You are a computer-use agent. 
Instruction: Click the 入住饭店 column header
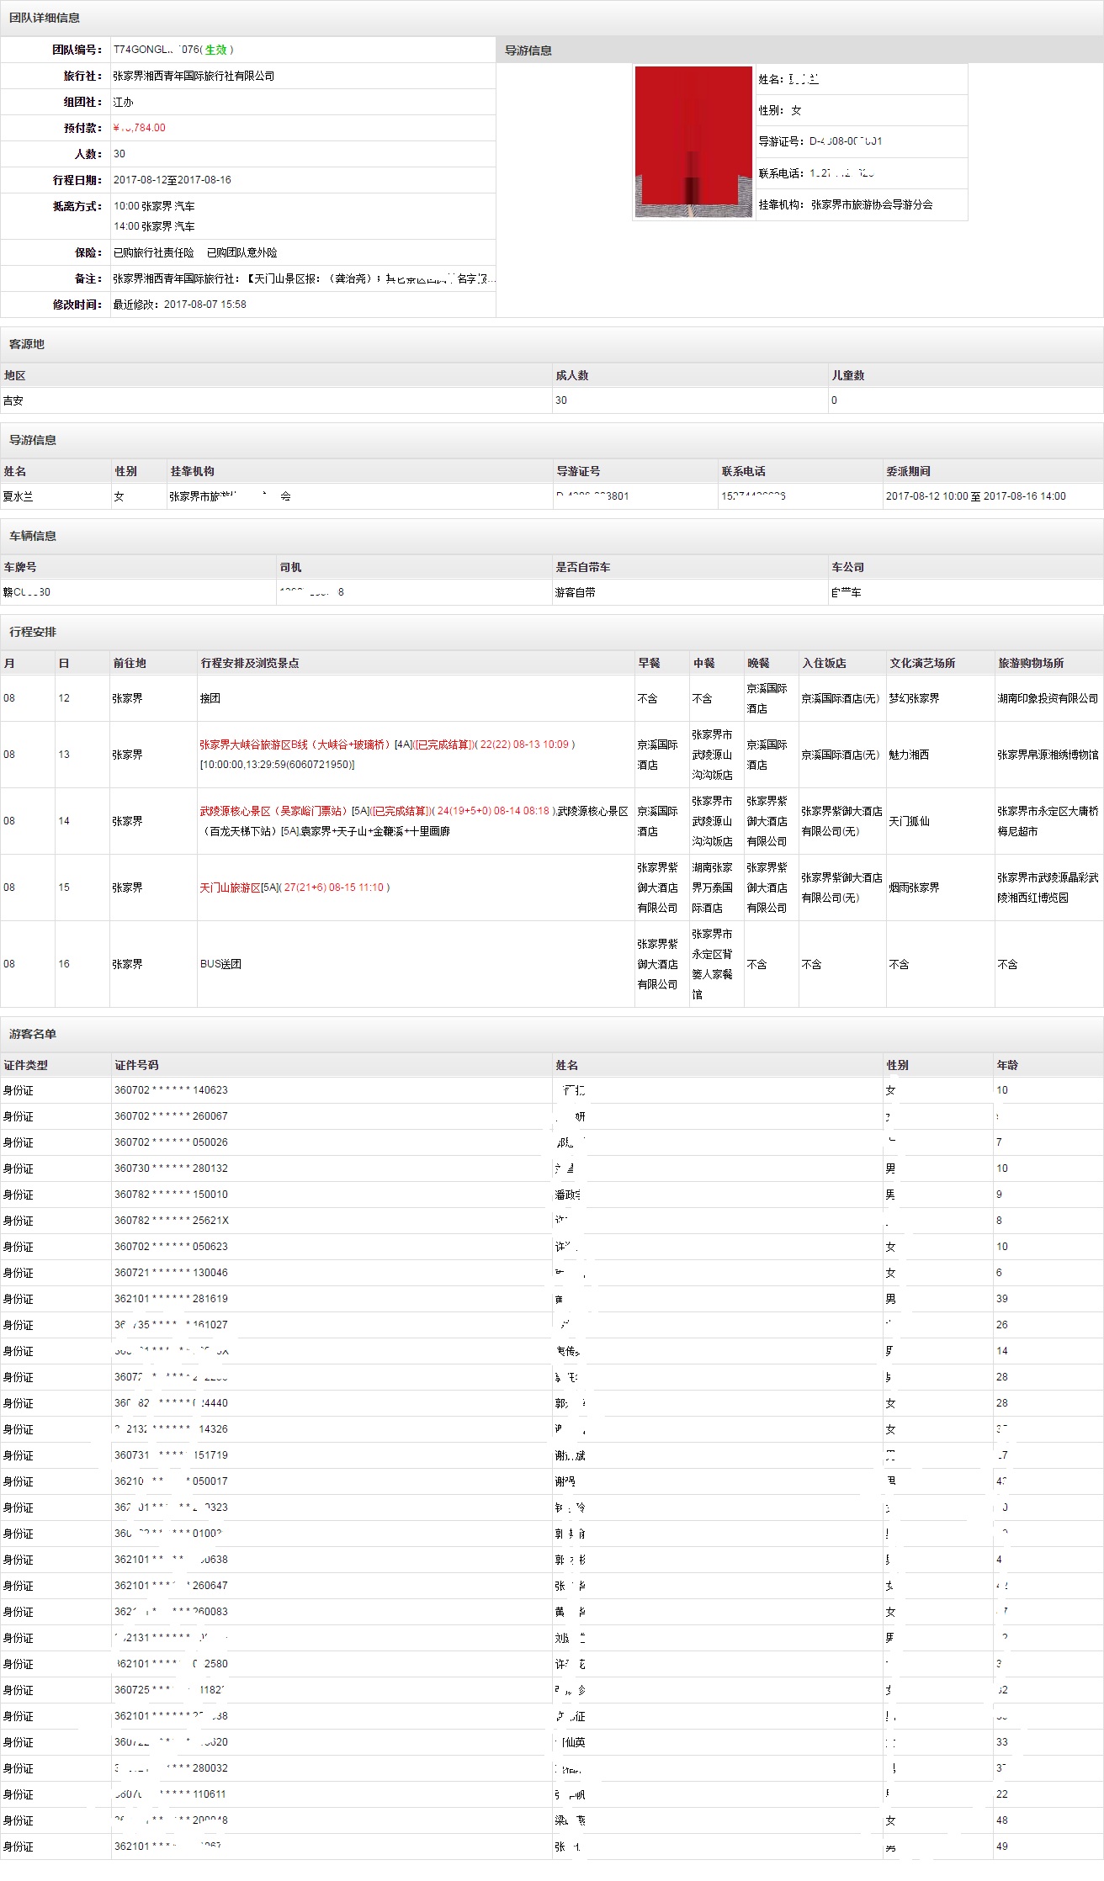tap(824, 663)
